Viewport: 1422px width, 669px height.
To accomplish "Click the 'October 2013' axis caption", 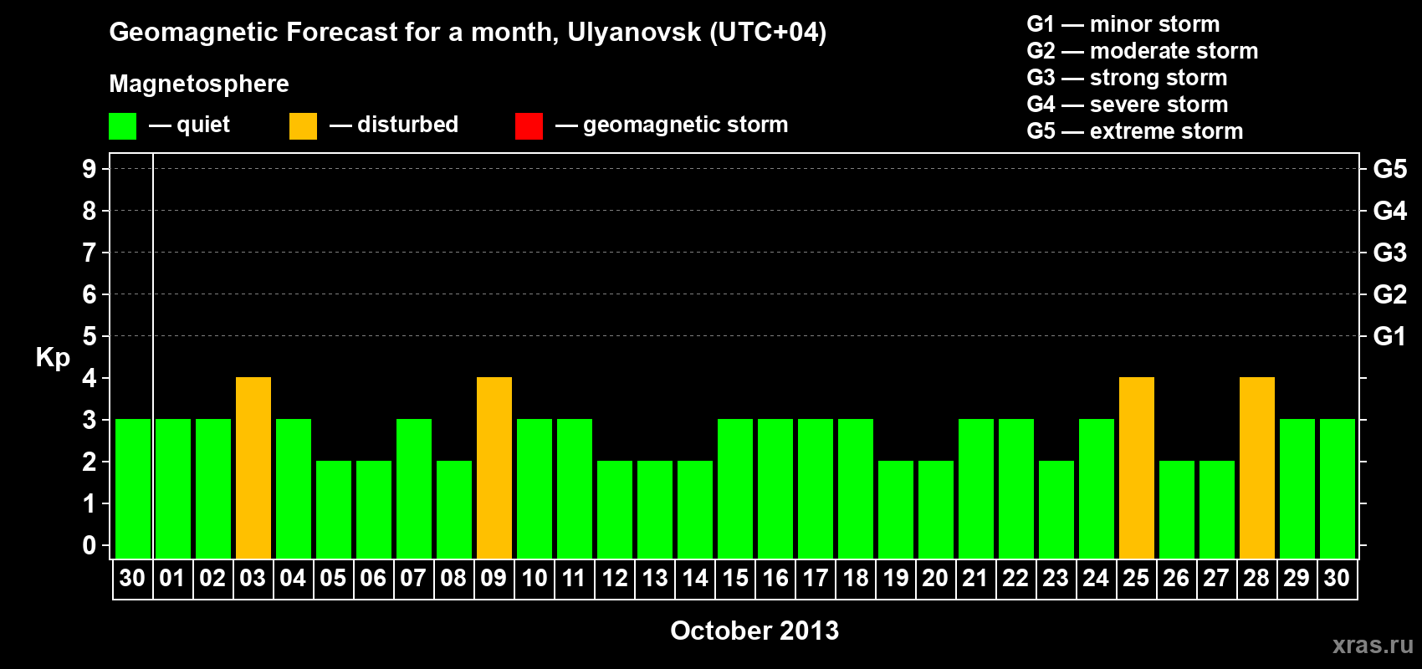I will 754,631.
